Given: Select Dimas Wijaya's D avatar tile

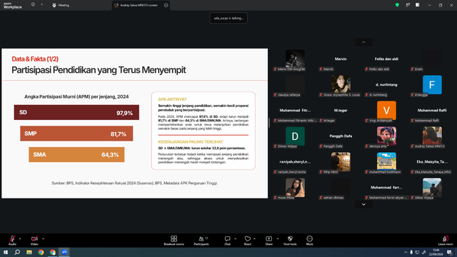Looking at the screenshot, I should click(x=295, y=137).
